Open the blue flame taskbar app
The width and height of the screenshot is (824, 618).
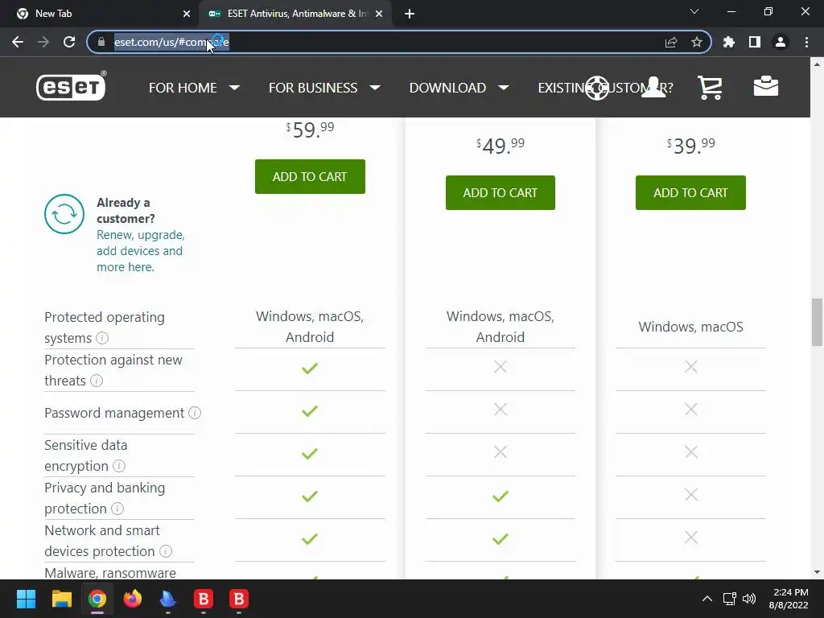(x=167, y=599)
